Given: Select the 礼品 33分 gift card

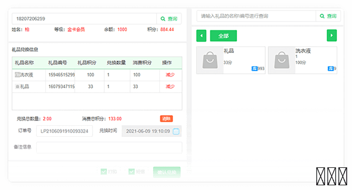Looking at the screenshot, I should [231, 60].
